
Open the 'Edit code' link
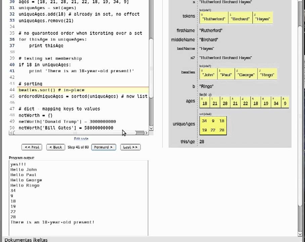[x=81, y=138]
